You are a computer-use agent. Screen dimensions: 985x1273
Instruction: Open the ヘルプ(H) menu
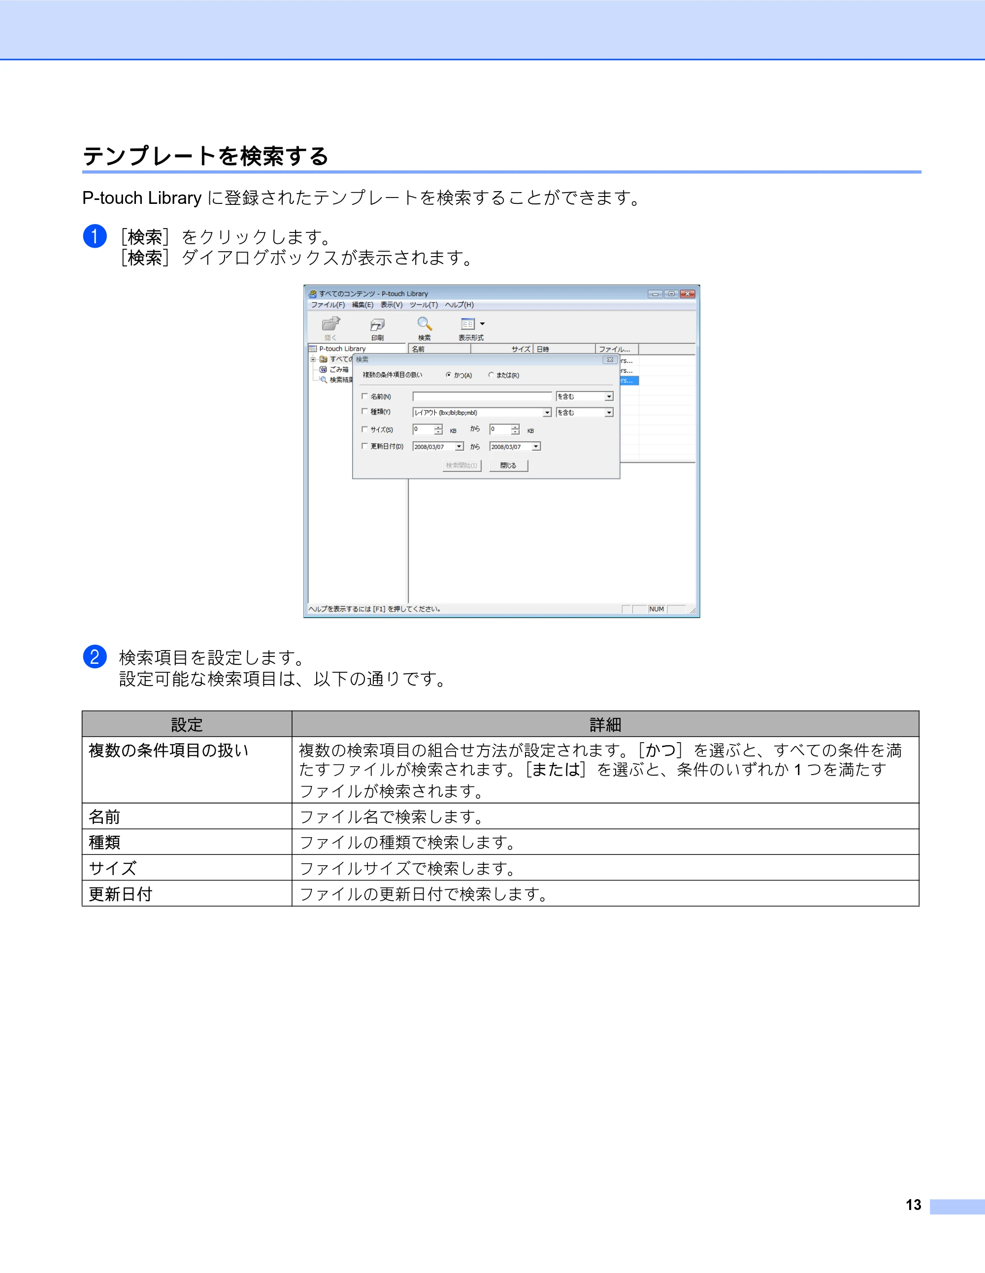pyautogui.click(x=460, y=305)
